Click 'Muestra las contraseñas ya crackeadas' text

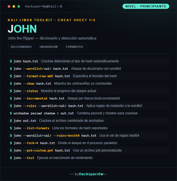[x=83, y=83]
